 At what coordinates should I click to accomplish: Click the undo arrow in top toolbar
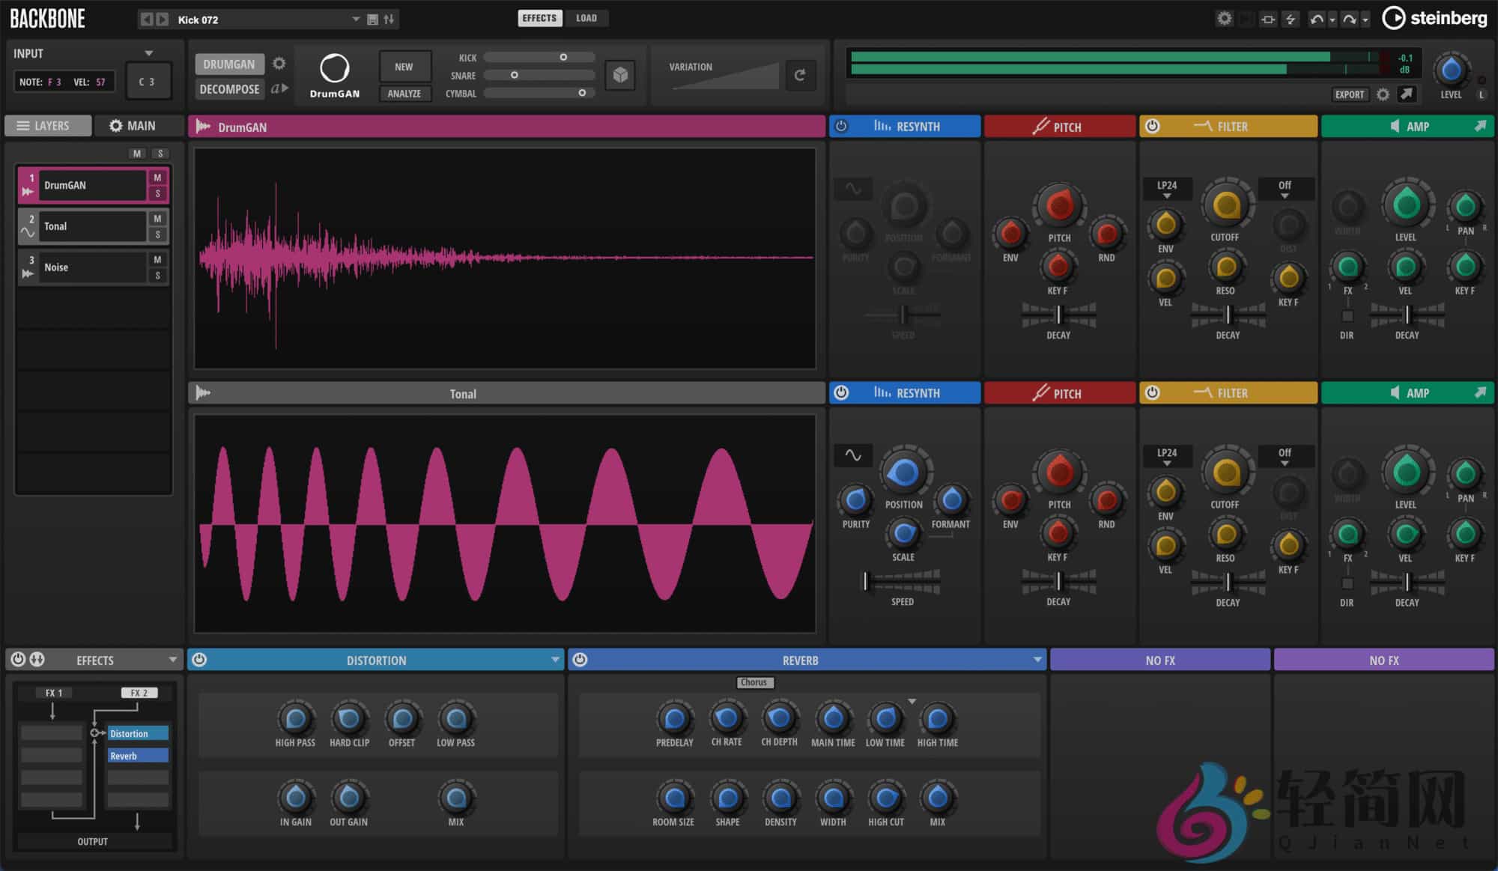pyautogui.click(x=1316, y=19)
